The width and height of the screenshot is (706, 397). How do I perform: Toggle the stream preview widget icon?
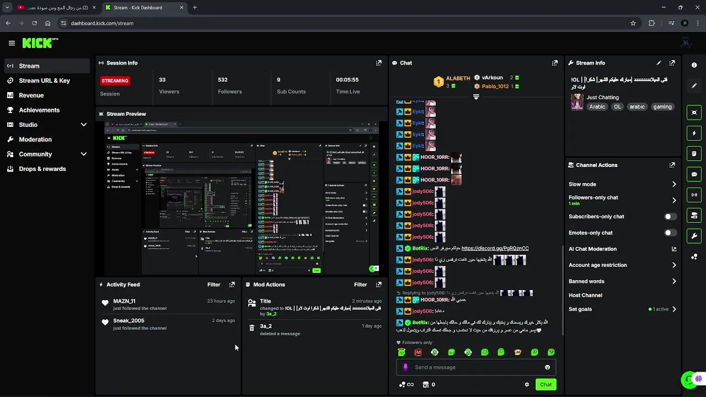(694, 112)
